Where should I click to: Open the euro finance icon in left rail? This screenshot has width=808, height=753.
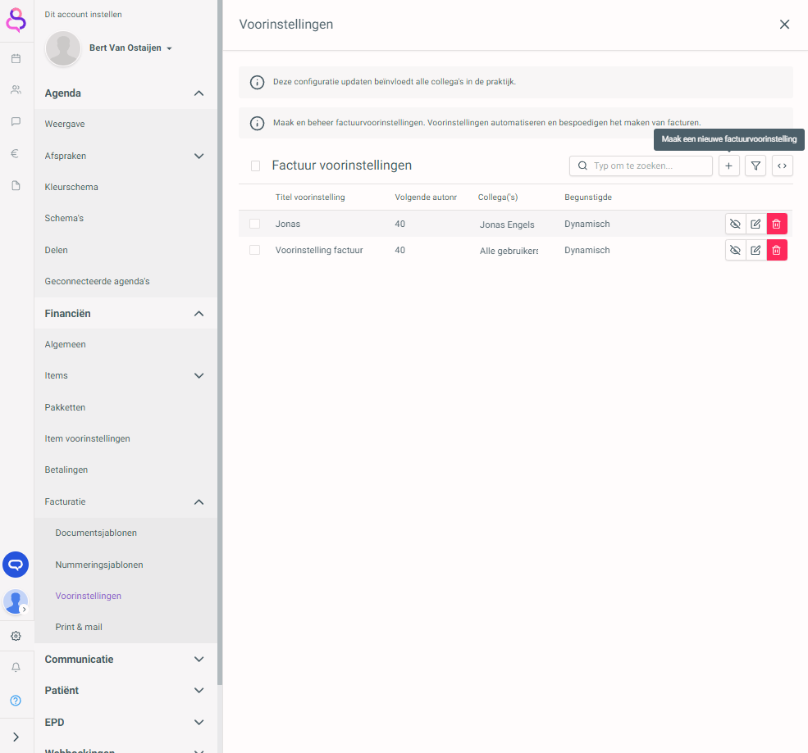point(16,153)
